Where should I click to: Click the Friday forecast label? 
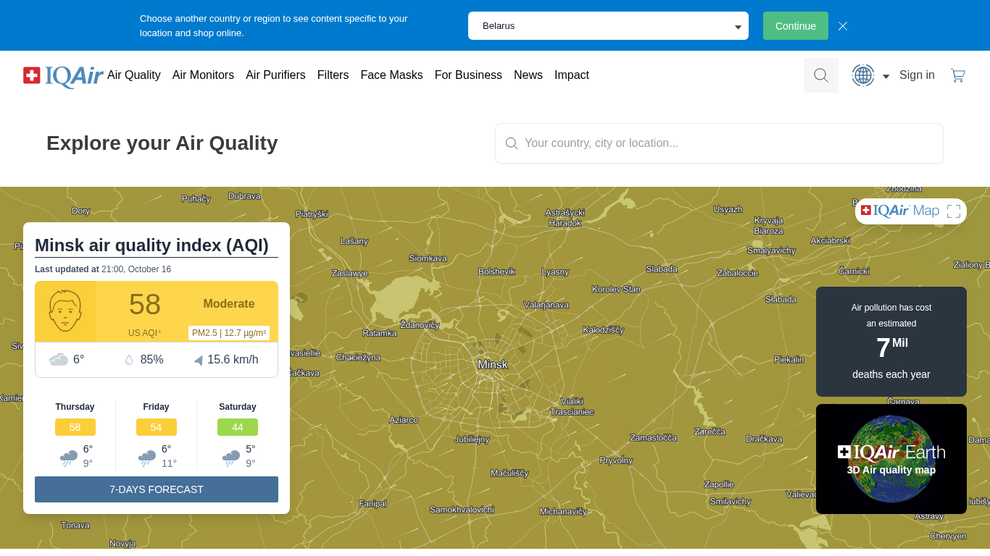click(x=156, y=407)
